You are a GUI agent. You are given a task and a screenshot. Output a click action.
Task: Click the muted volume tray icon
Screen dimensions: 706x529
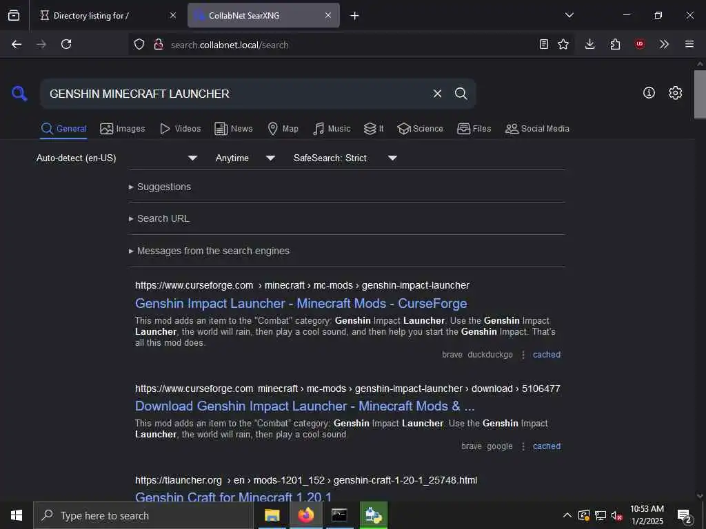click(617, 515)
